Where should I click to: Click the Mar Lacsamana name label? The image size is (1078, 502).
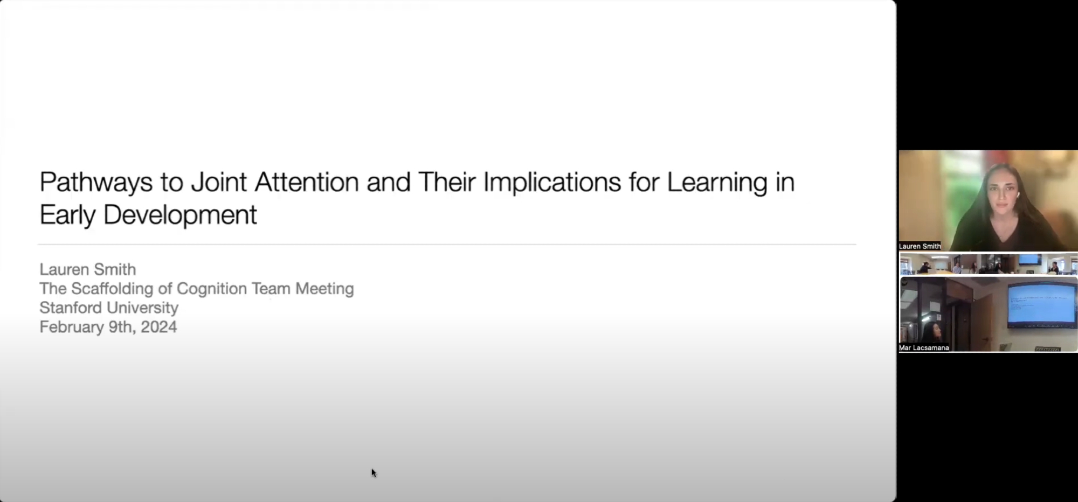click(x=924, y=348)
